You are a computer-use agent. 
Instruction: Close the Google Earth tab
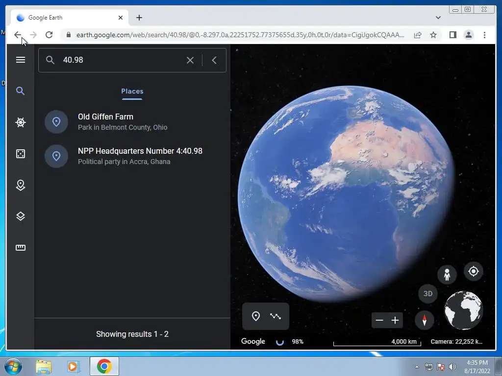pos(121,18)
